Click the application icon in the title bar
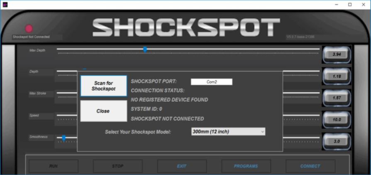 point(5,5)
